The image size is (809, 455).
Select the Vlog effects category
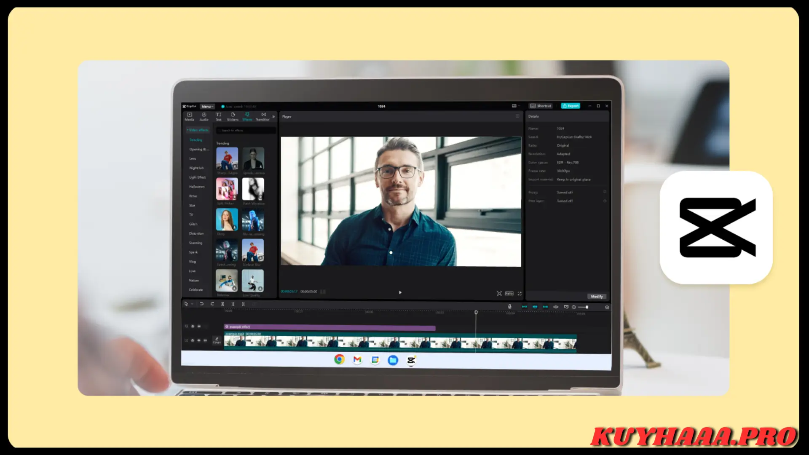193,262
